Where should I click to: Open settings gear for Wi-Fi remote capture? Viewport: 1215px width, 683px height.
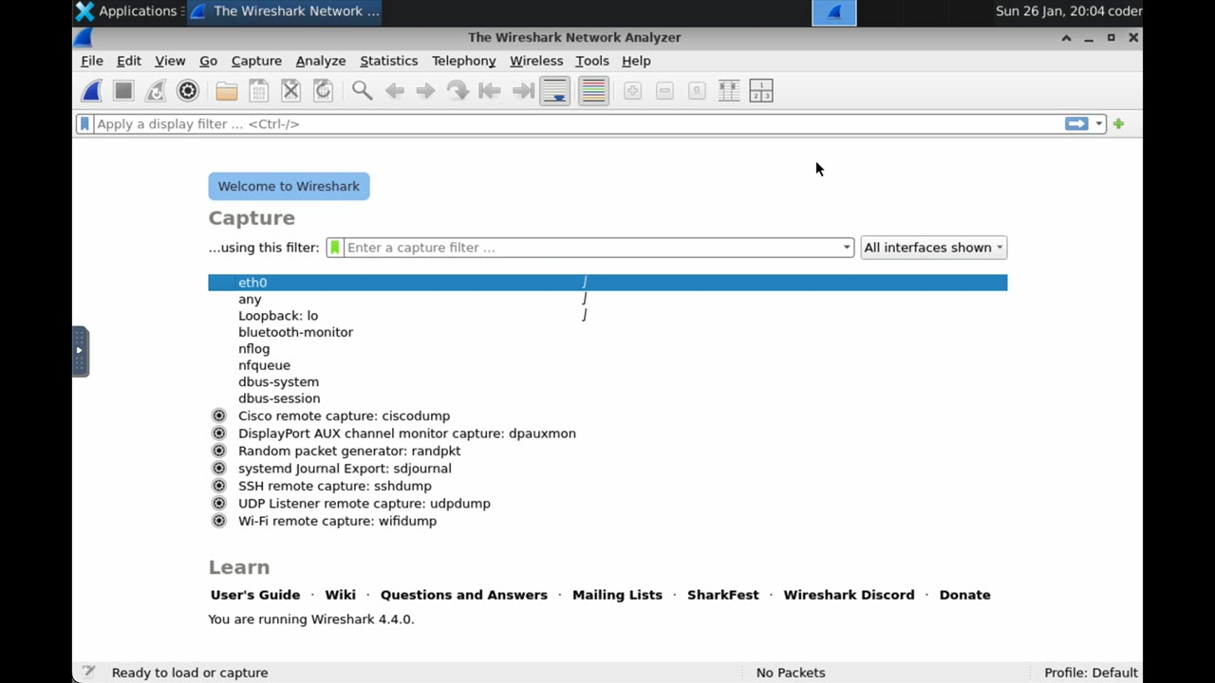point(219,521)
